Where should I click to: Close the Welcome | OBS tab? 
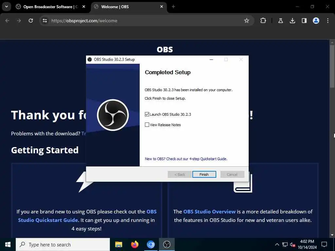point(162,7)
